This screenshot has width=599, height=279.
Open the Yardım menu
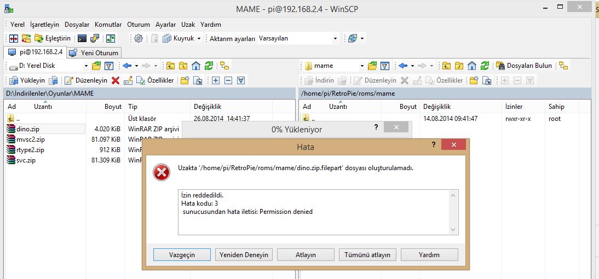(210, 25)
